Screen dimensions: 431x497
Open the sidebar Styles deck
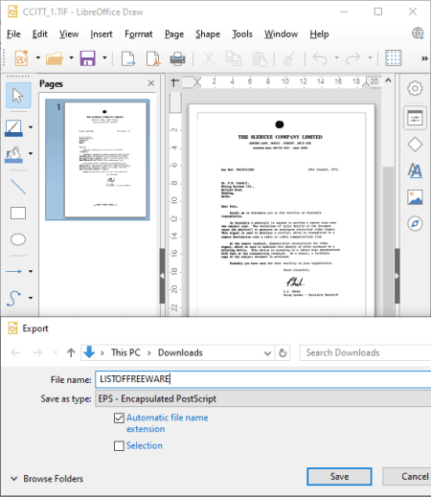coord(415,170)
